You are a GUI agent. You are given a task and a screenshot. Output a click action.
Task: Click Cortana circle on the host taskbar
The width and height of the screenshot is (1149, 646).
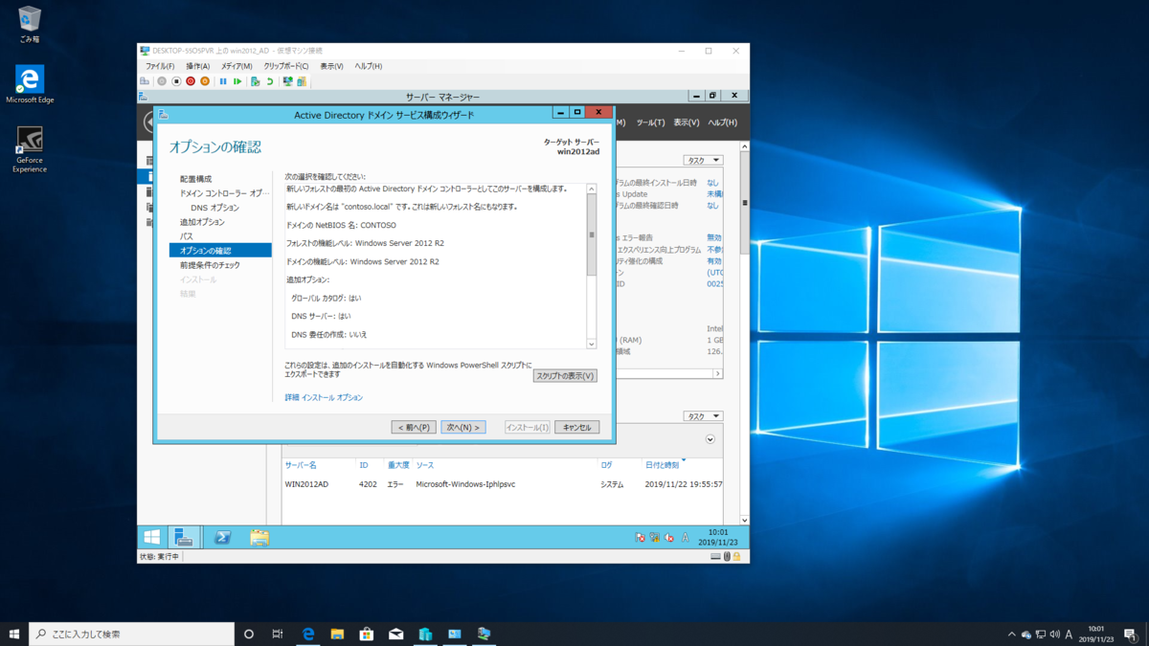[x=249, y=634]
